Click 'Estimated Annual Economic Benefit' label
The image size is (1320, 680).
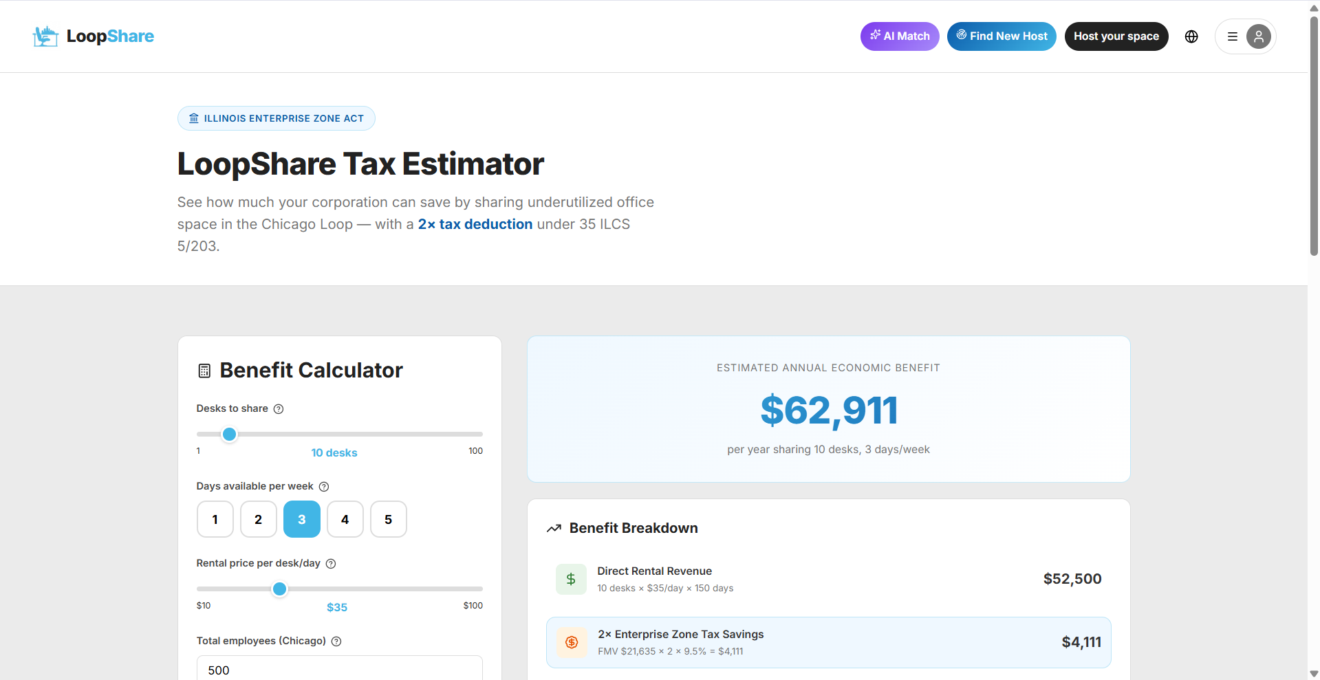829,368
